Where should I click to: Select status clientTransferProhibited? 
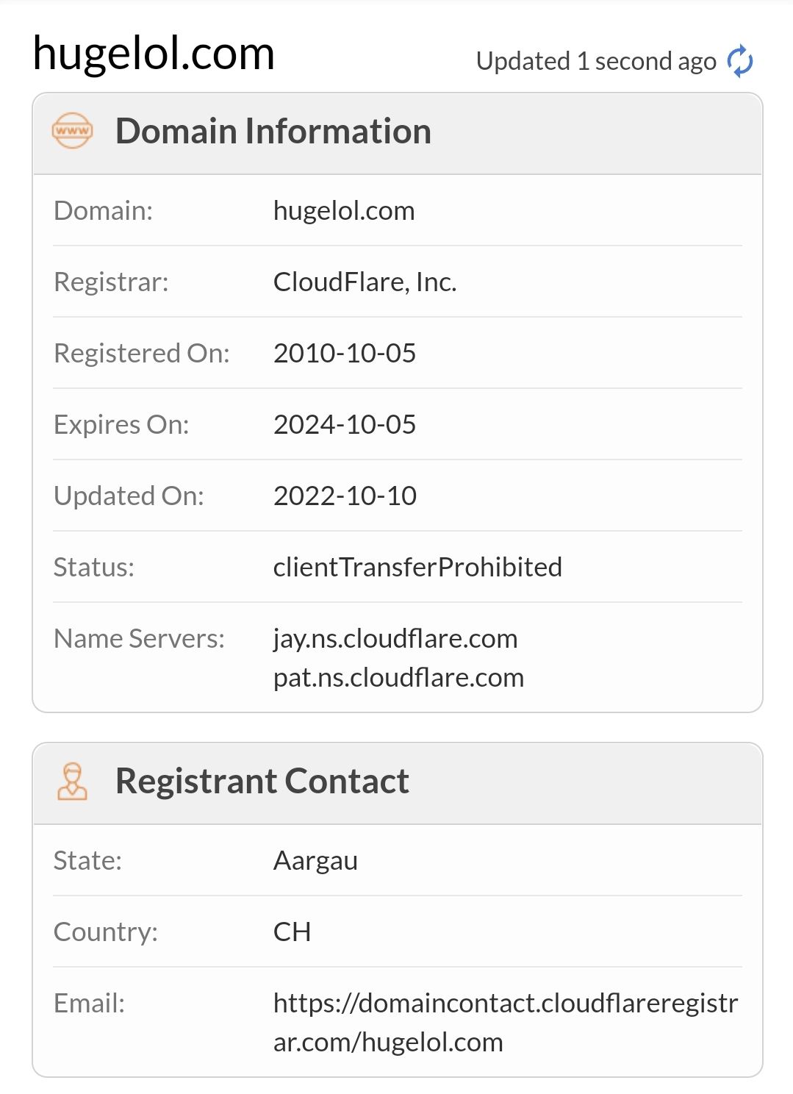(x=417, y=568)
